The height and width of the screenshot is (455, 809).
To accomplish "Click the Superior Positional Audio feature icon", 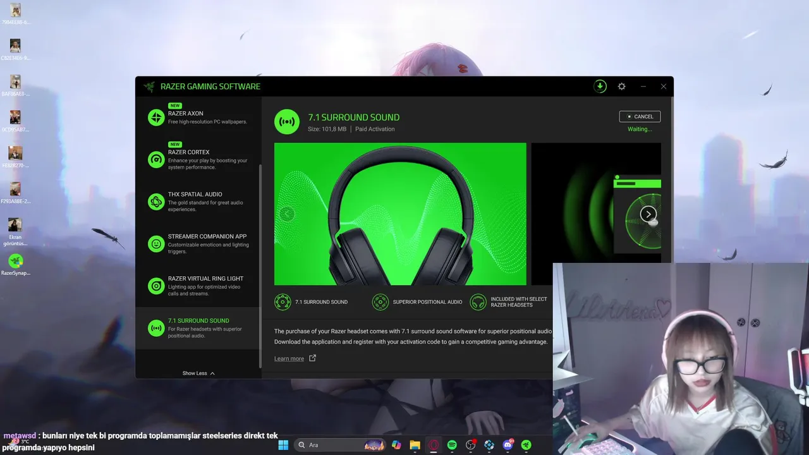I will click(380, 302).
